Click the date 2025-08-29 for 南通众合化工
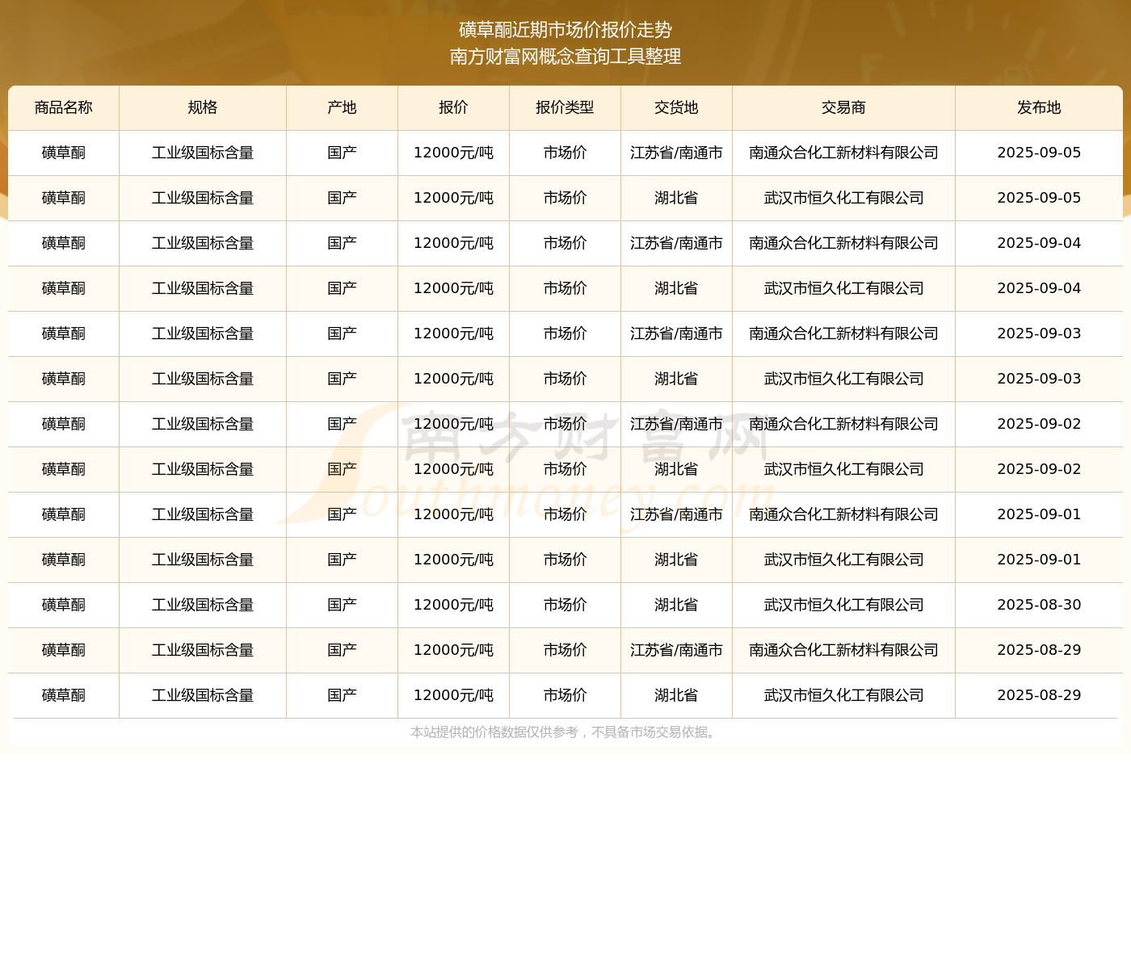Viewport: 1131px width, 973px height. point(1039,650)
